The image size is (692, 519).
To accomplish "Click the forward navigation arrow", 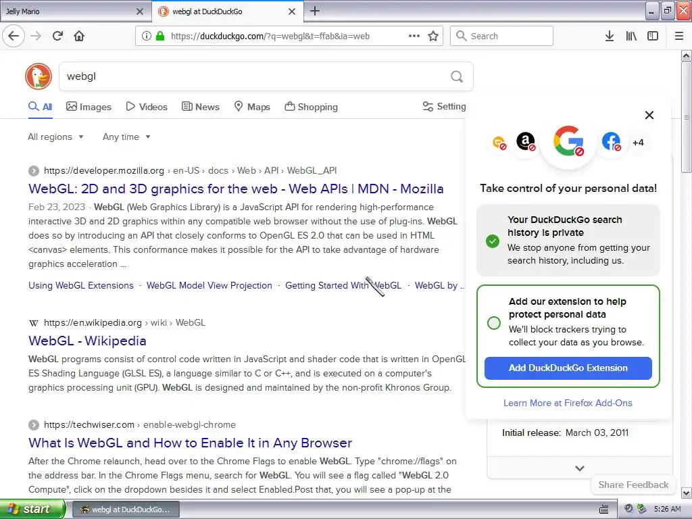I will 36,36.
